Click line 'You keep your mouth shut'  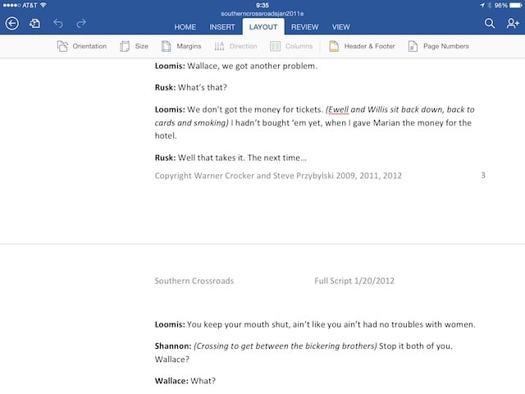pos(238,324)
